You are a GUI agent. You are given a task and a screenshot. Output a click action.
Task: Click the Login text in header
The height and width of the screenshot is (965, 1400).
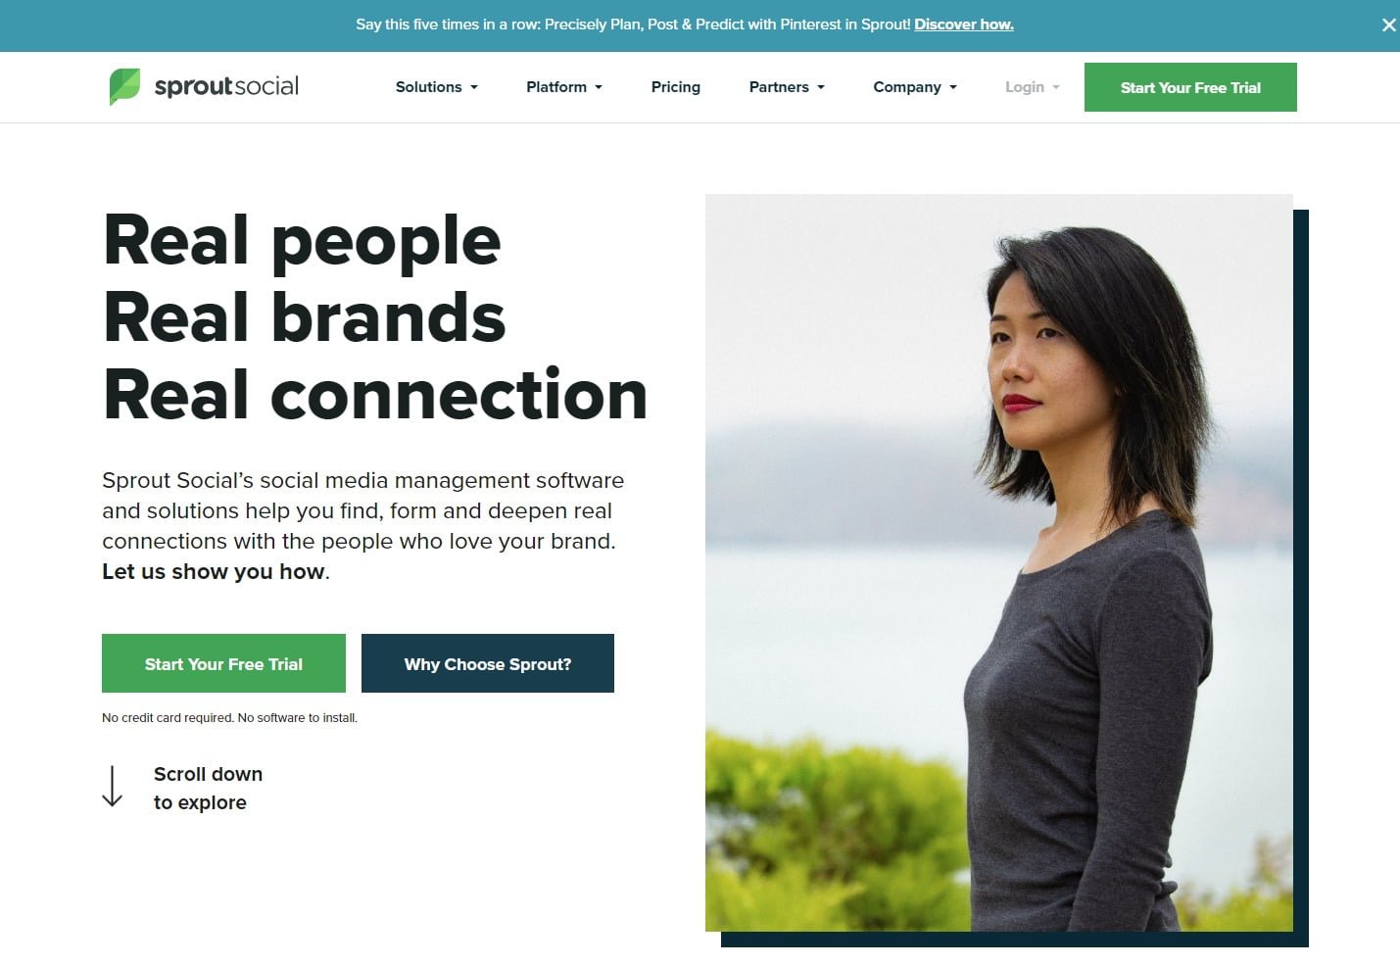(x=1025, y=87)
